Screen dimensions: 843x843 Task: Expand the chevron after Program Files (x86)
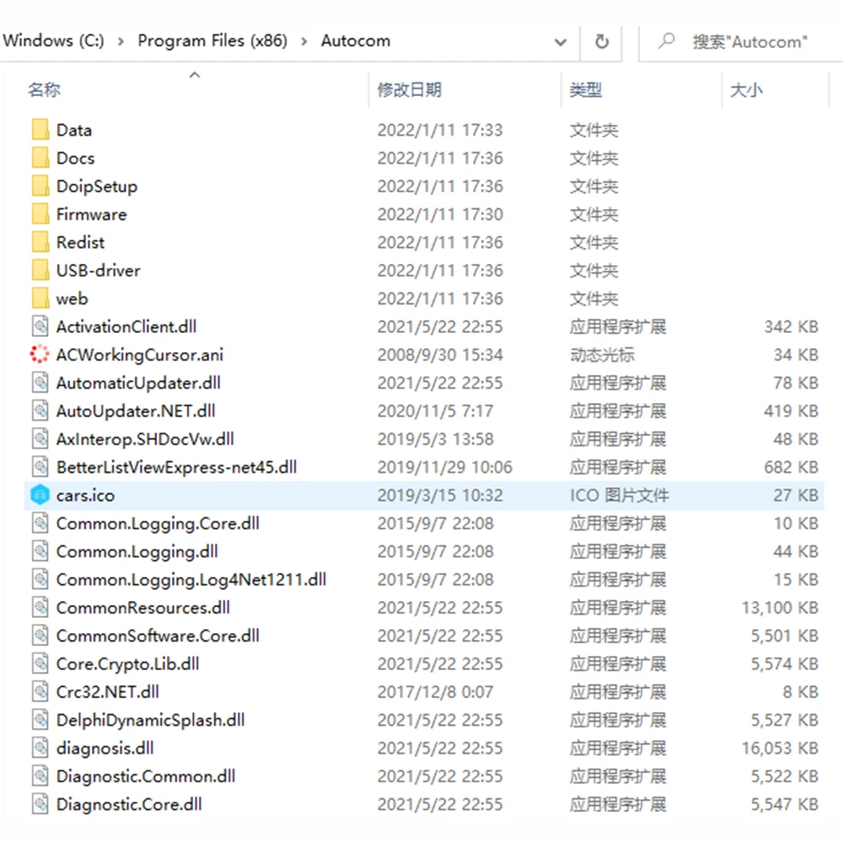click(304, 41)
